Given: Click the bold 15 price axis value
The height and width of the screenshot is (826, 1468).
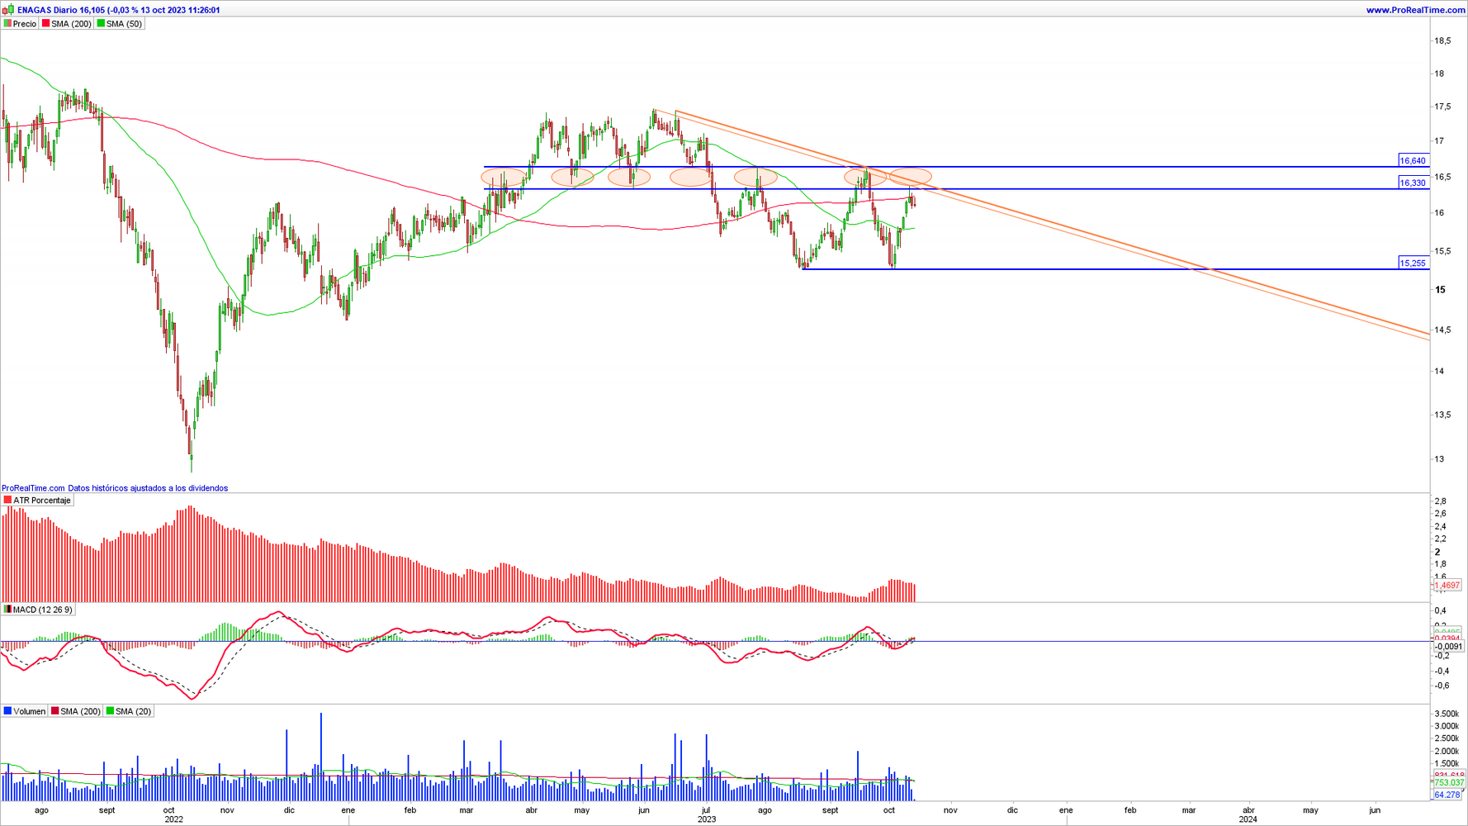Looking at the screenshot, I should [x=1440, y=290].
